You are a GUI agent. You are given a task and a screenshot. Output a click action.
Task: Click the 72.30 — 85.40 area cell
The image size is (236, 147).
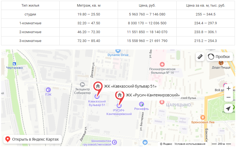point(89,41)
